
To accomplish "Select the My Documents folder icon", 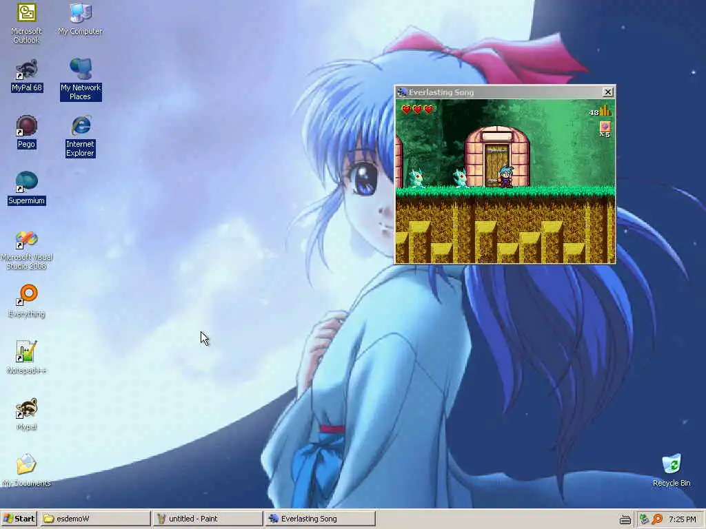I will pos(26,470).
